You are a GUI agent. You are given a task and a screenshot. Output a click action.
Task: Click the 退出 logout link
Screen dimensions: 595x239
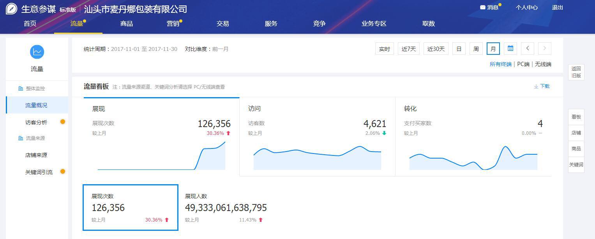click(x=557, y=7)
